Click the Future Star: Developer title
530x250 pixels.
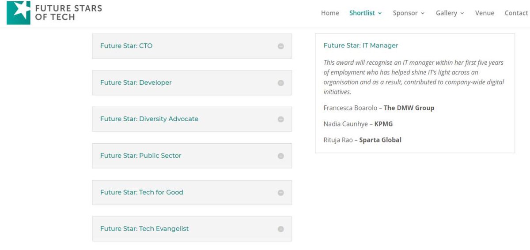[x=136, y=82]
